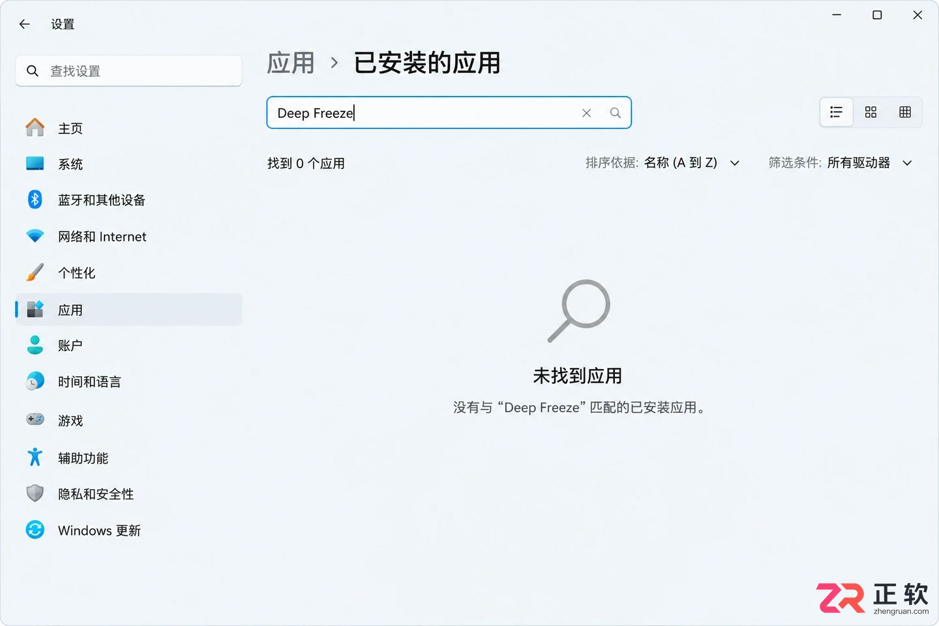Open 时间和语言 settings
939x626 pixels.
click(x=128, y=382)
